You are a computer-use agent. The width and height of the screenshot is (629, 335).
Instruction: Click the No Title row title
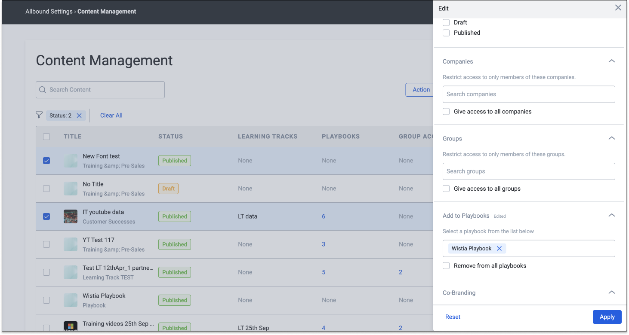[x=93, y=184]
